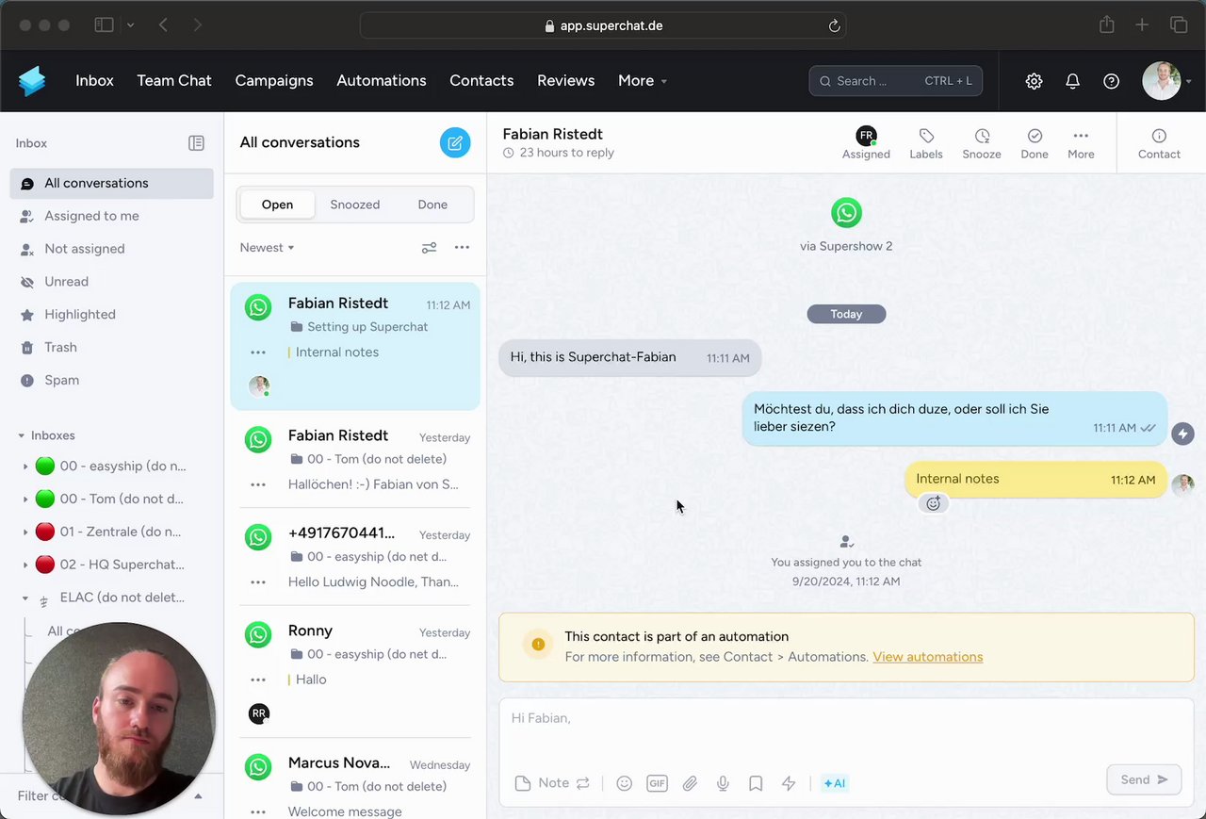Expand 00 - Tom inbox
The height and width of the screenshot is (819, 1206).
click(25, 500)
